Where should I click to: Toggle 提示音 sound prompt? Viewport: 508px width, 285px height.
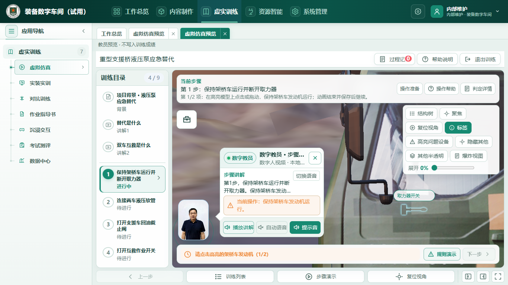click(305, 227)
